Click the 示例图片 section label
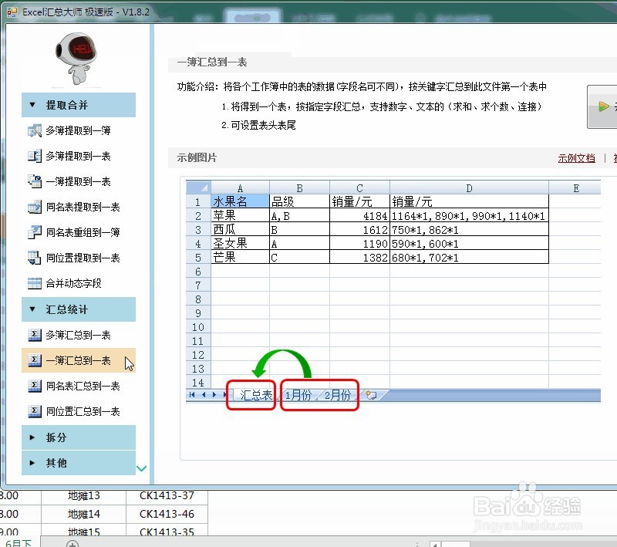 coord(197,158)
